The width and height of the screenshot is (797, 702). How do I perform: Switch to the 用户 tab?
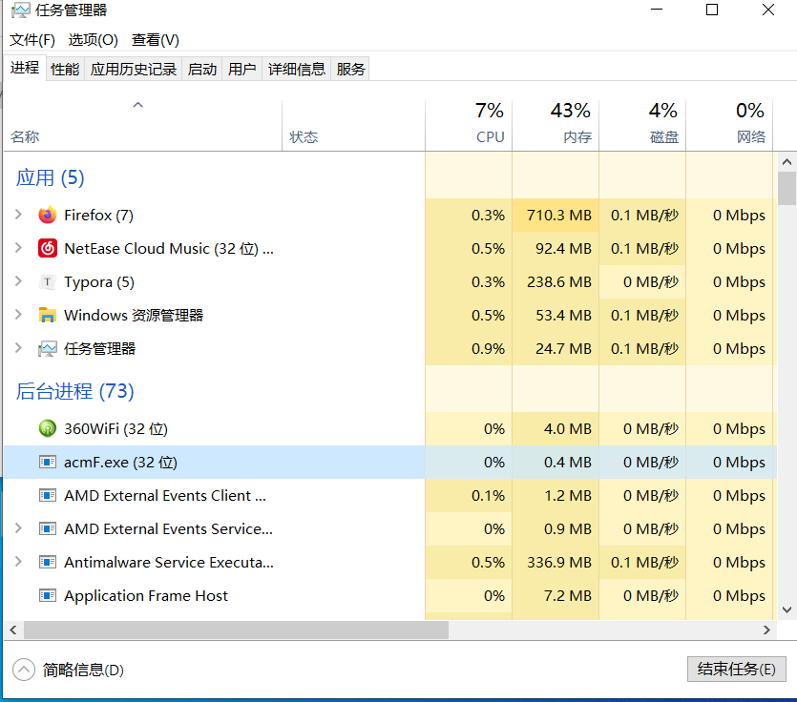pos(241,69)
